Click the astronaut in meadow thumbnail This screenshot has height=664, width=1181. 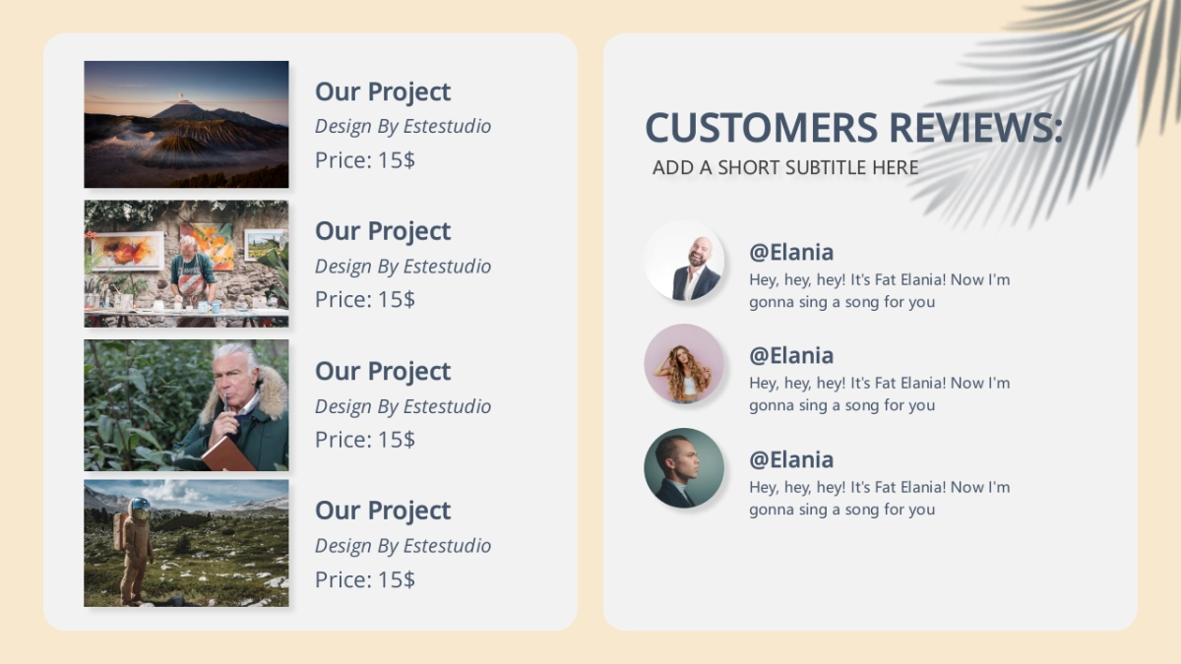186,543
